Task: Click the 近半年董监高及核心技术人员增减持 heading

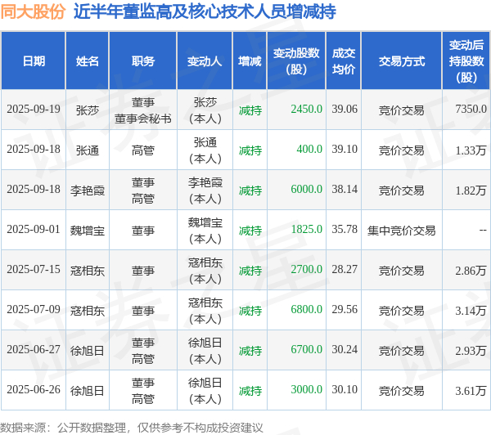Action: point(205,12)
